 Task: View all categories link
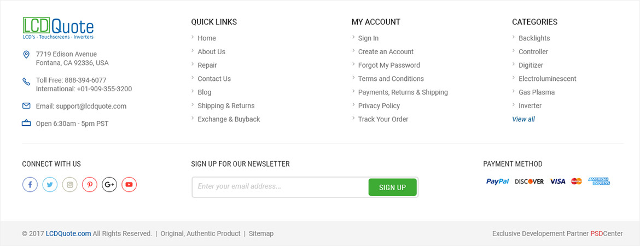pos(523,119)
